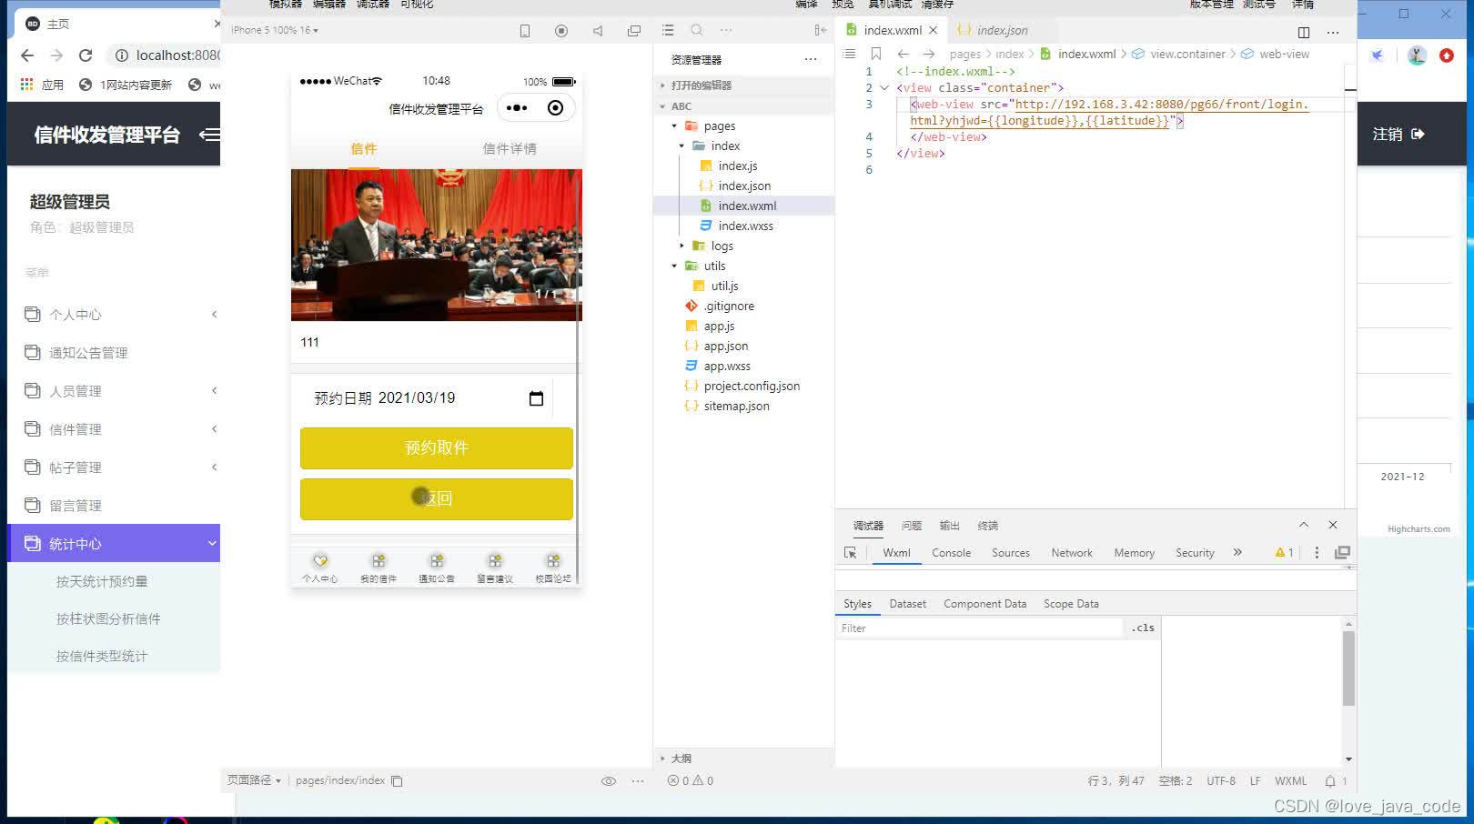Reload the localhost page in the browser
The height and width of the screenshot is (824, 1474).
pyautogui.click(x=86, y=55)
